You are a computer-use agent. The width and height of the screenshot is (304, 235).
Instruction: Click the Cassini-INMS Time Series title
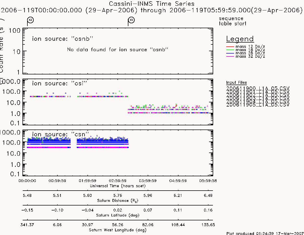point(152,4)
